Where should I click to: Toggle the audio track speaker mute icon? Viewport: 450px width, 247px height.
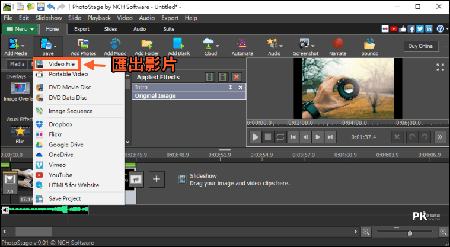coord(5,210)
